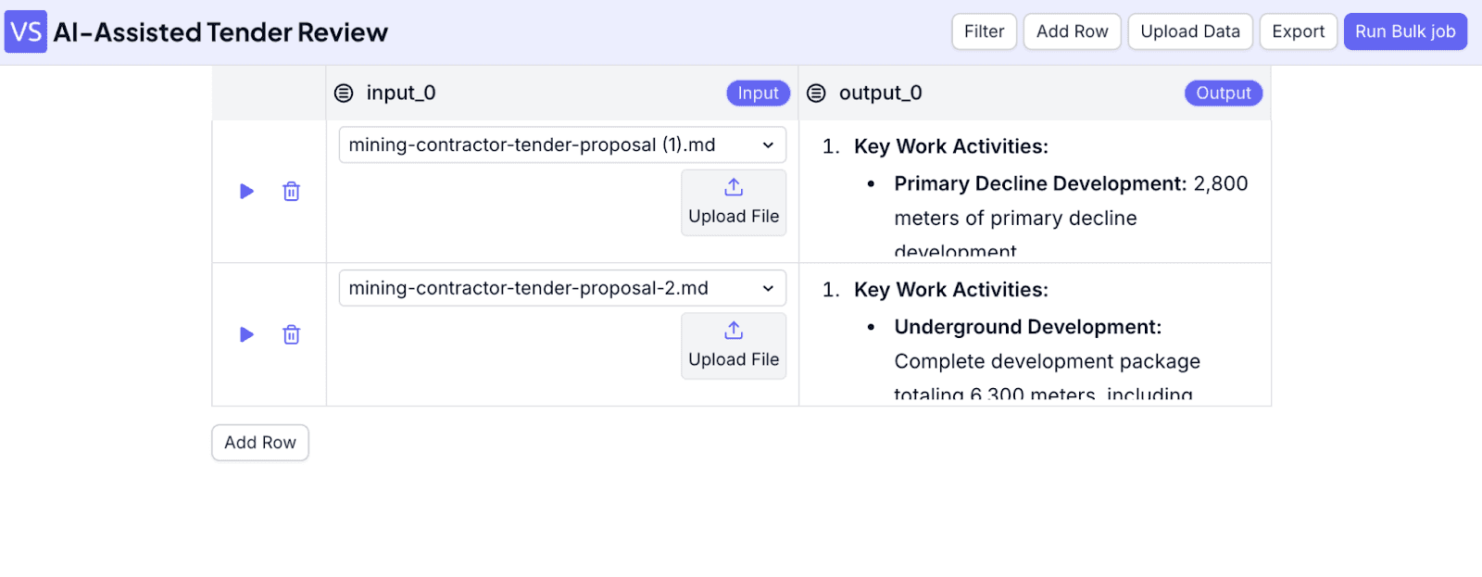
Task: Click Add Row in the top toolbar
Action: (x=1072, y=31)
